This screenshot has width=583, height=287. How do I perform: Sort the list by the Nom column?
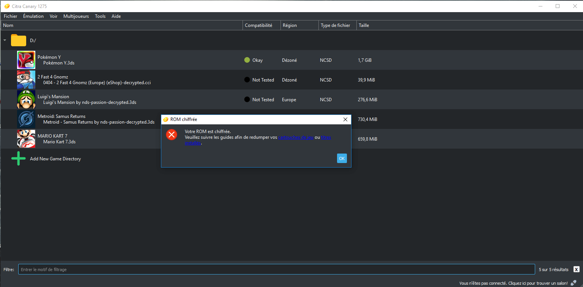[121, 25]
